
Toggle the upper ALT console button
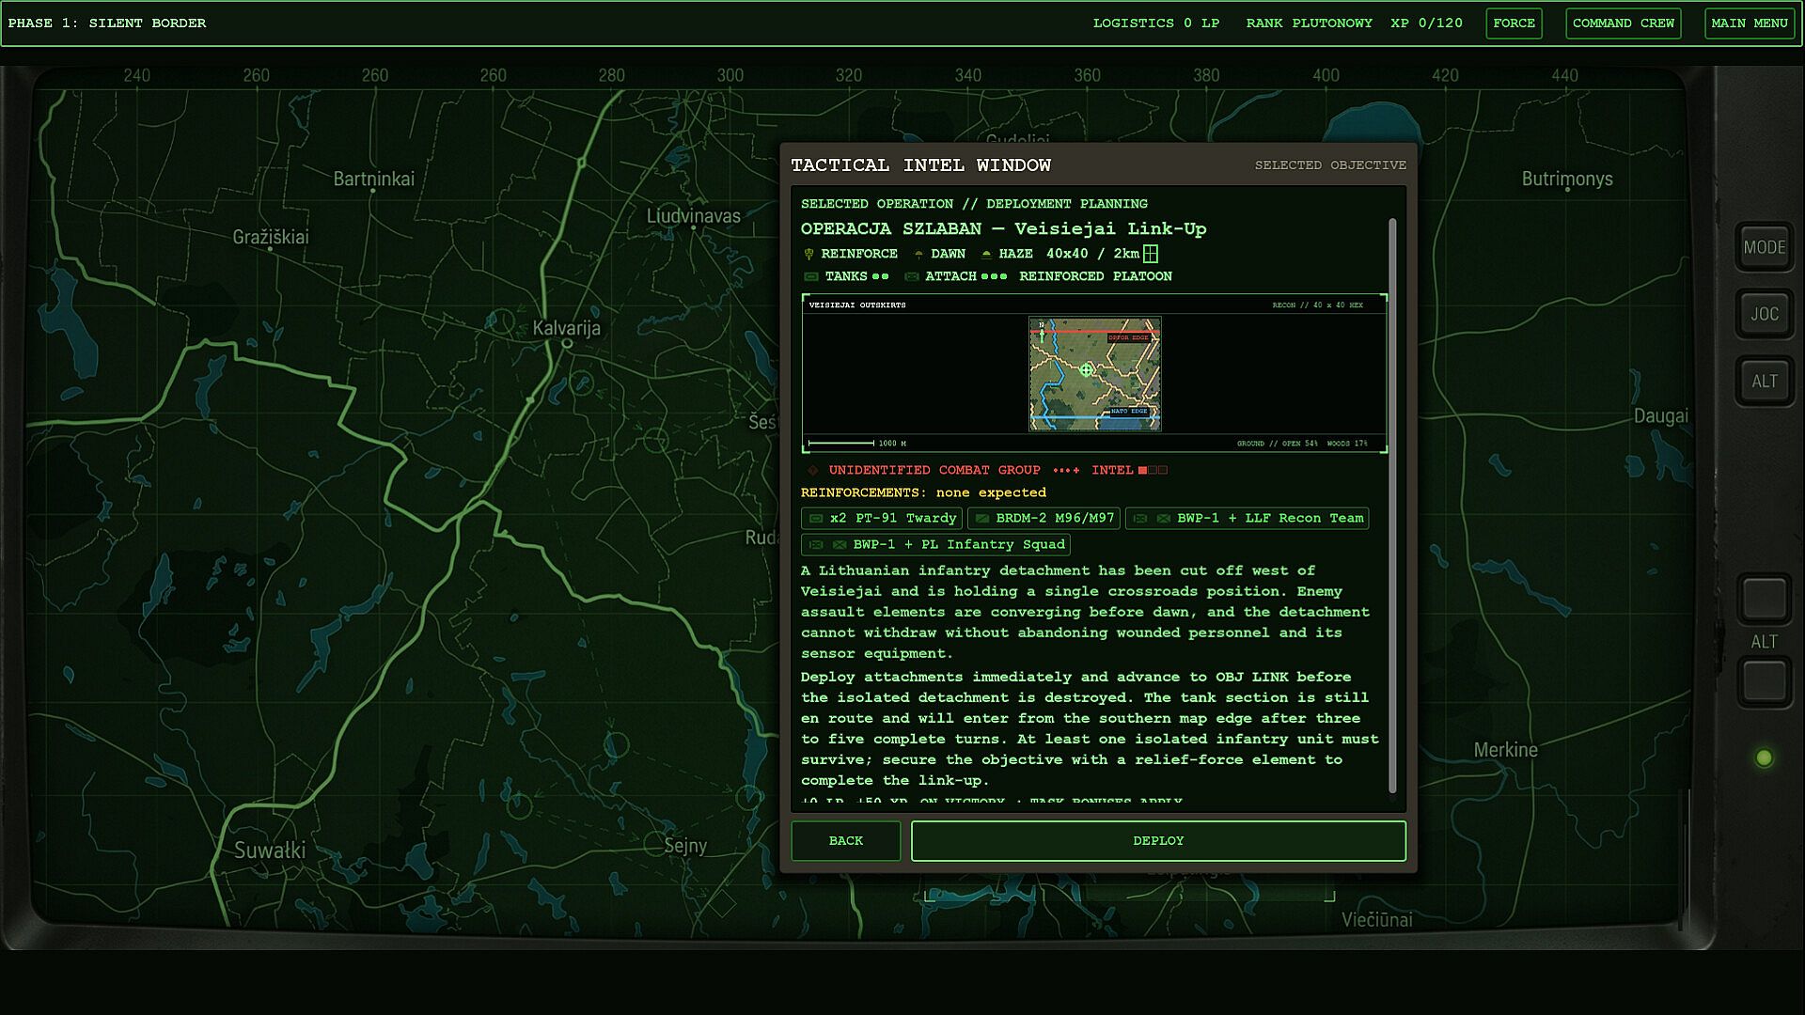coord(1765,382)
